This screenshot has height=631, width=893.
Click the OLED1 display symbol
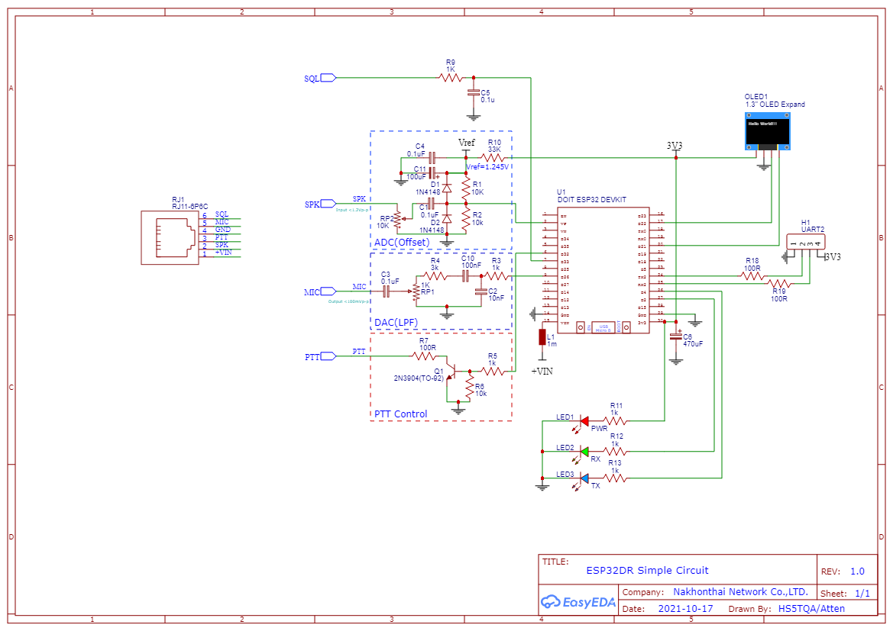tap(768, 131)
